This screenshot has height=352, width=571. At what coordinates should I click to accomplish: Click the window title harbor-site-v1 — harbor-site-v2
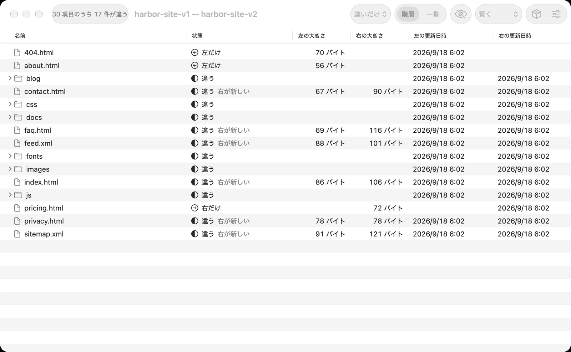(x=196, y=14)
